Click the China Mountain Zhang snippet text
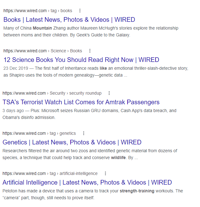 pos(91,31)
